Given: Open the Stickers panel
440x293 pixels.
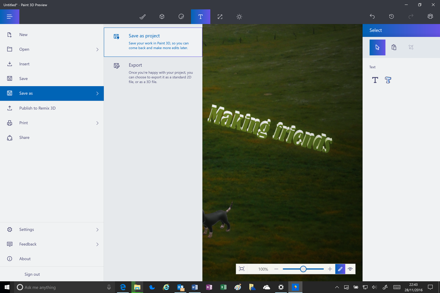Looking at the screenshot, I should pos(181,16).
